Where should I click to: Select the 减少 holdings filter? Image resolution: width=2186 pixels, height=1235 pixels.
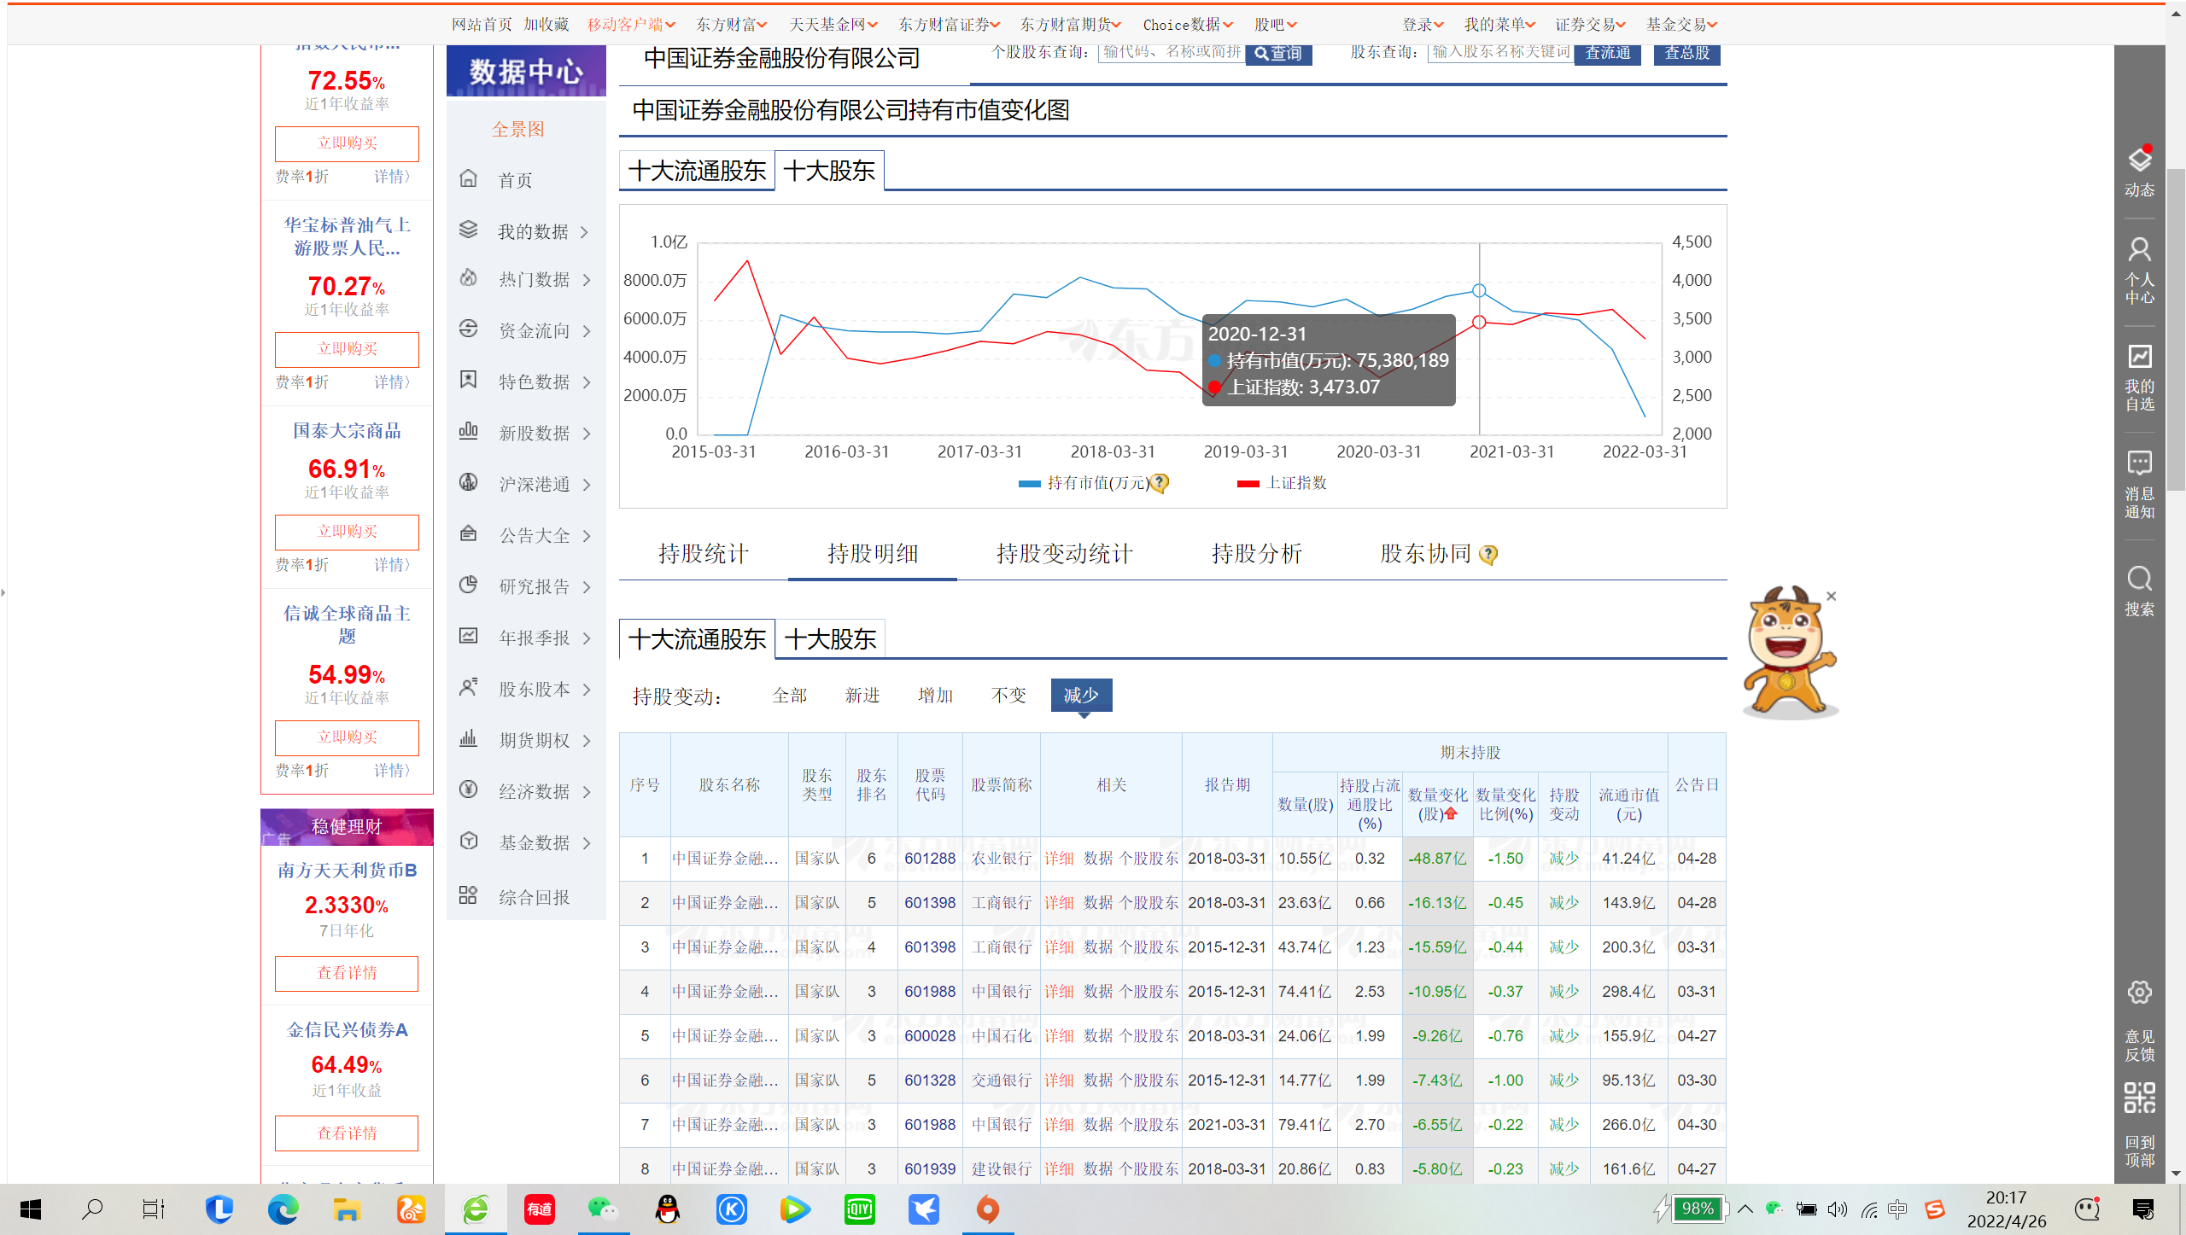pyautogui.click(x=1081, y=696)
